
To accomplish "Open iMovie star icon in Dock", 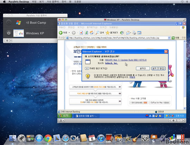I will tap(127, 138).
